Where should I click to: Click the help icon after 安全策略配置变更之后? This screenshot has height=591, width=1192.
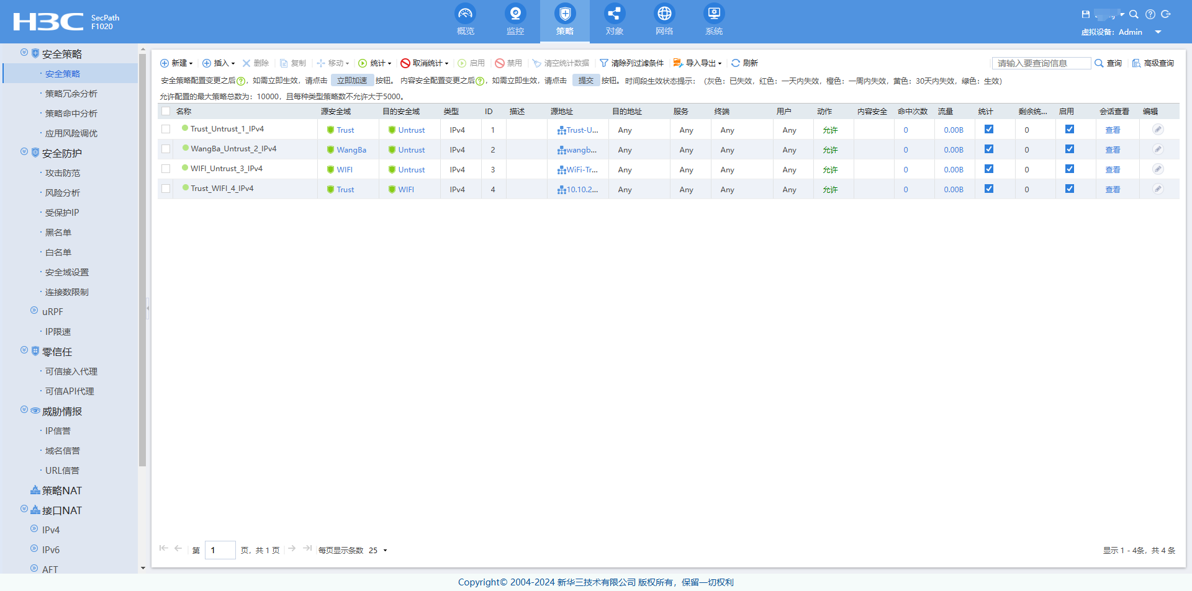coord(241,81)
